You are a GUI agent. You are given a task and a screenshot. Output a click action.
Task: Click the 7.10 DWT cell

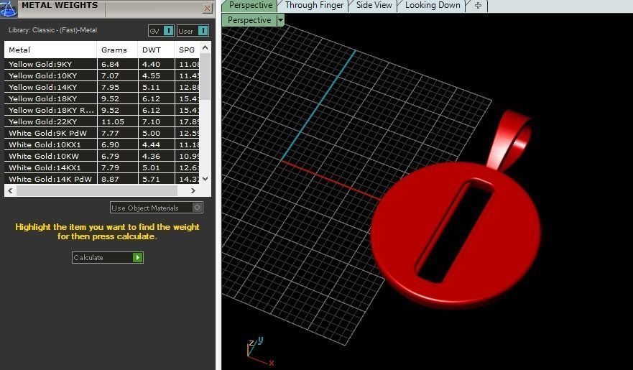(x=156, y=121)
